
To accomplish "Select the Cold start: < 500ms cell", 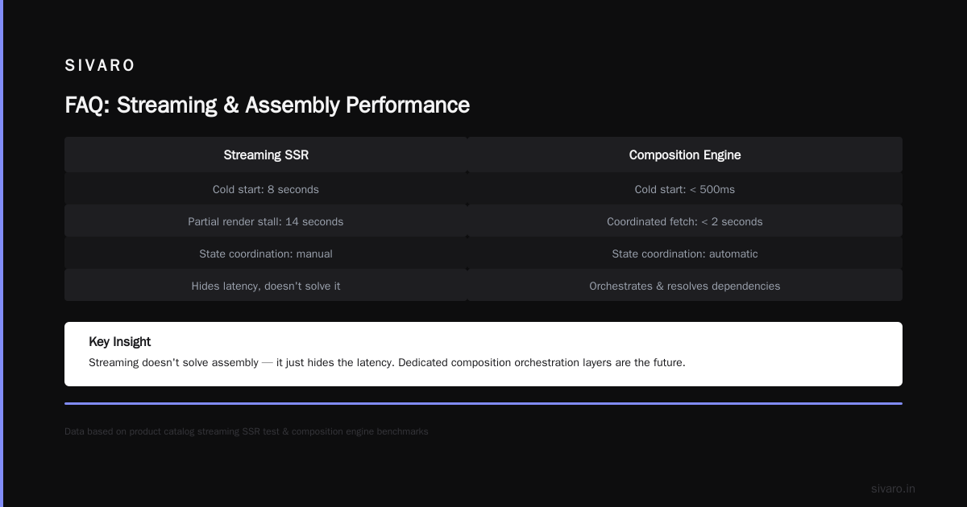I will (x=685, y=189).
